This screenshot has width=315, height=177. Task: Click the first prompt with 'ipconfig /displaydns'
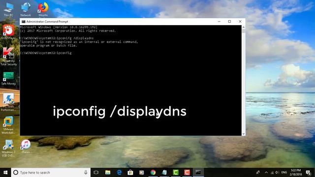[57, 38]
